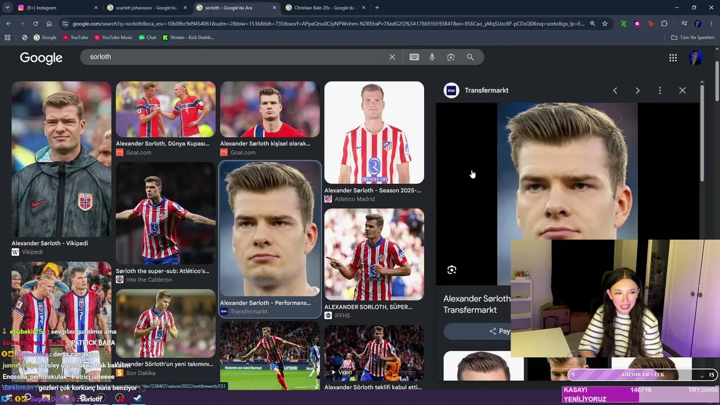Open the media controls button
This screenshot has width=720, height=405.
pyautogui.click(x=684, y=24)
